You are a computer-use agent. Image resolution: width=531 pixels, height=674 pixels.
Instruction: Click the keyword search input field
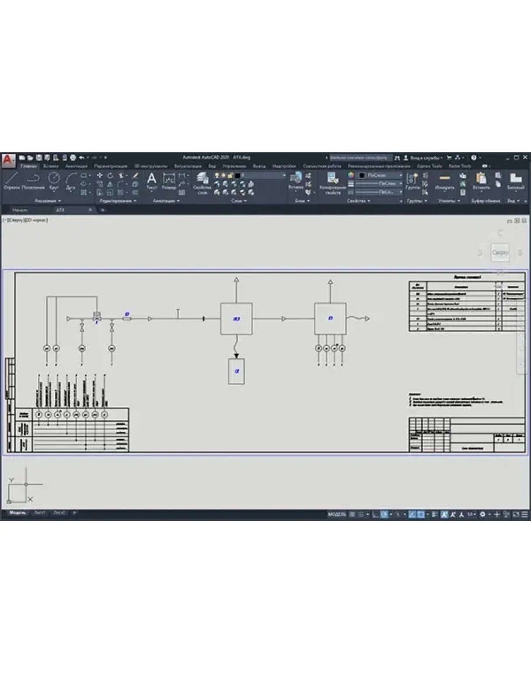click(x=360, y=158)
